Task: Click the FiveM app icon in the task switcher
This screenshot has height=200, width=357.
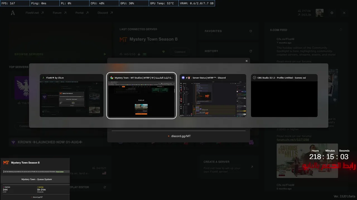Action: pyautogui.click(x=44, y=78)
